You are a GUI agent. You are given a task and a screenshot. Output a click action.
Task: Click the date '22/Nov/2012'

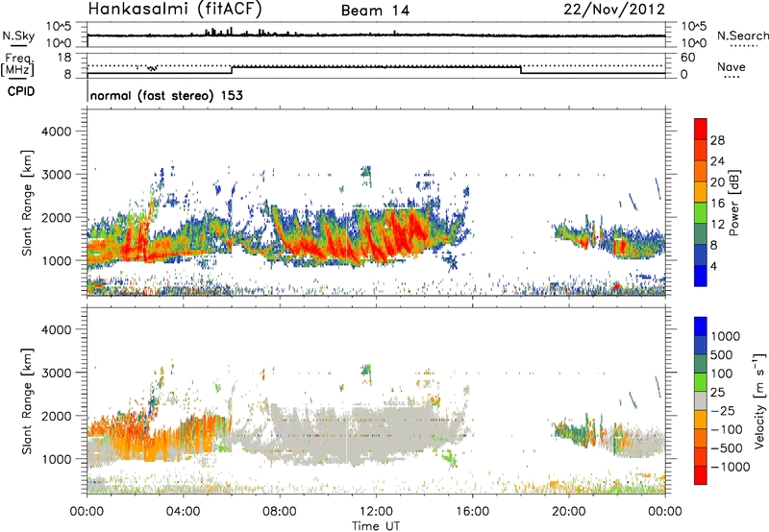point(614,10)
